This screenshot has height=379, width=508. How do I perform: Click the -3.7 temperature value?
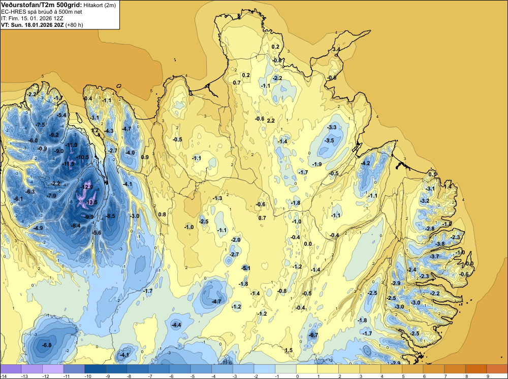click(434, 256)
